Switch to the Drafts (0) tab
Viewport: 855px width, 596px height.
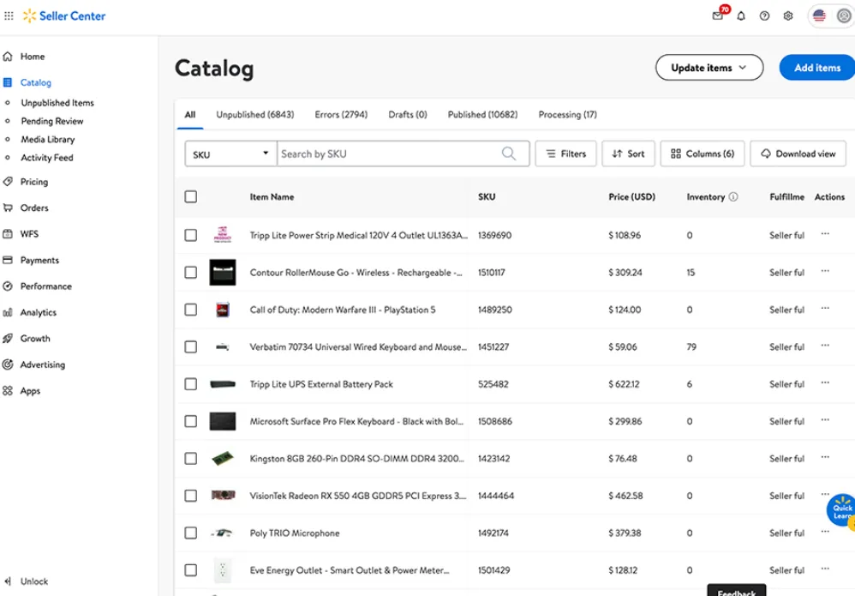click(407, 115)
